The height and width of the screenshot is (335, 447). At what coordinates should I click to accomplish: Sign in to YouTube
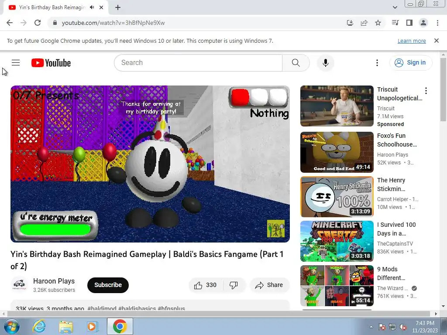pyautogui.click(x=410, y=63)
